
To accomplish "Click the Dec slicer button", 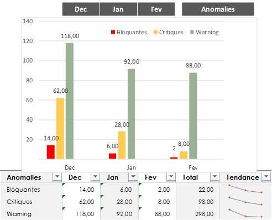I will click(x=81, y=9).
